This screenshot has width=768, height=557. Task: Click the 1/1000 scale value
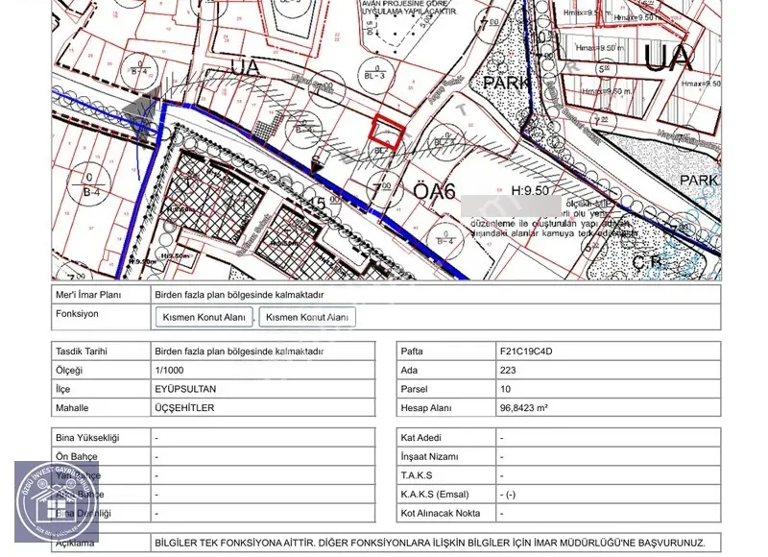(169, 371)
